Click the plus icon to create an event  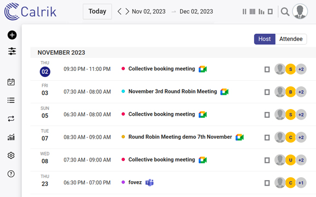[x=12, y=35]
